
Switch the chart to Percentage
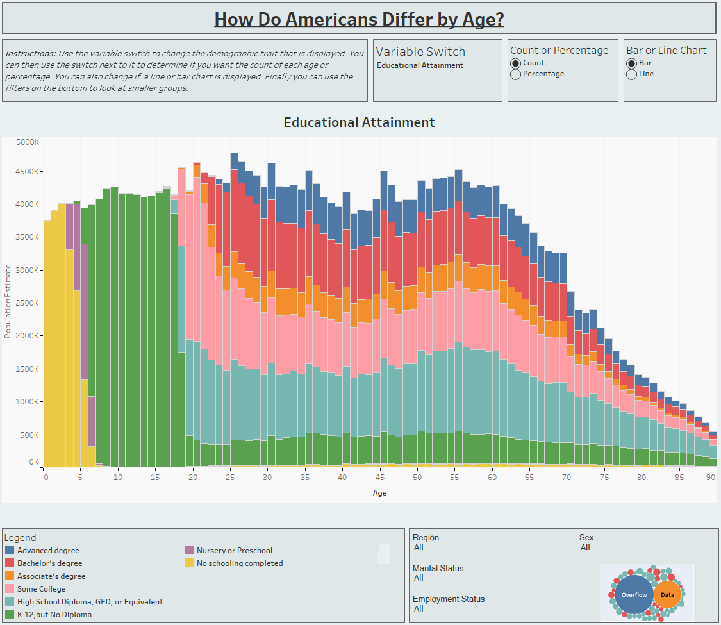click(x=515, y=74)
